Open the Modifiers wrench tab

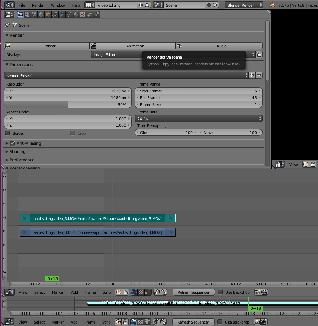(62, 15)
